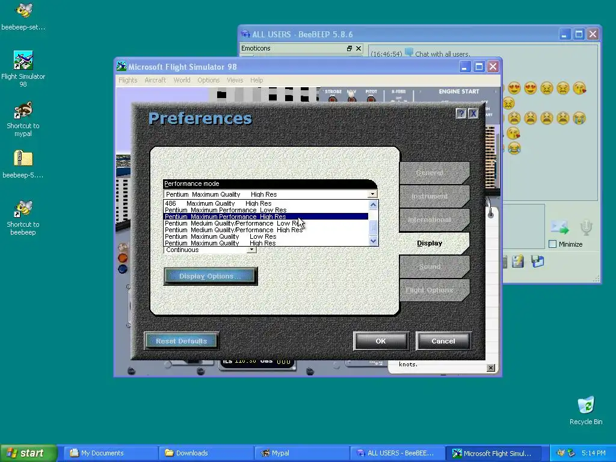Click Reset Defaults button
The height and width of the screenshot is (462, 616).
coord(181,341)
